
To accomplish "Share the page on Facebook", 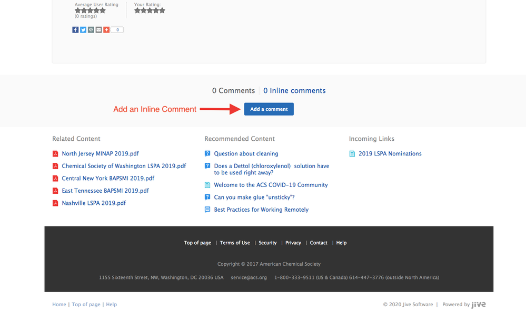I will tap(75, 30).
